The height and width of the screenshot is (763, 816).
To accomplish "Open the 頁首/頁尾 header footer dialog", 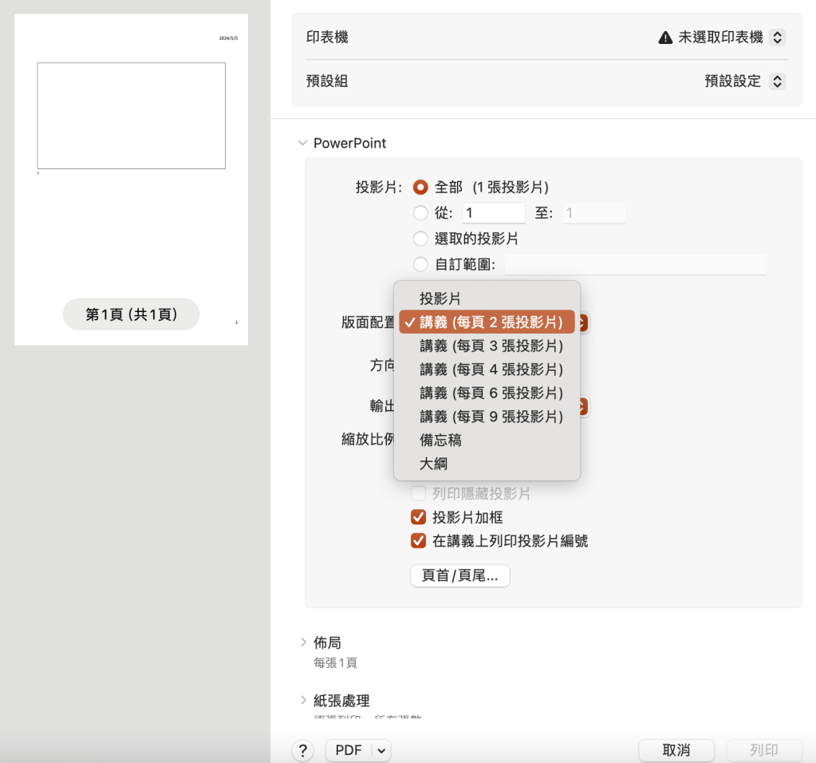I will (459, 575).
